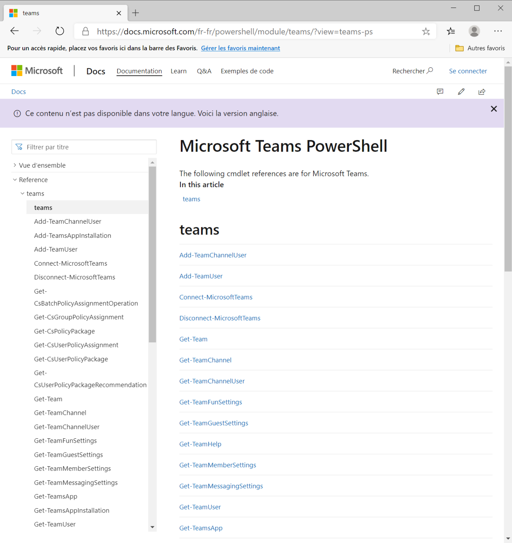Image resolution: width=512 pixels, height=543 pixels.
Task: Select Get-TeamMessagingSettings in sidebar
Action: [76, 483]
